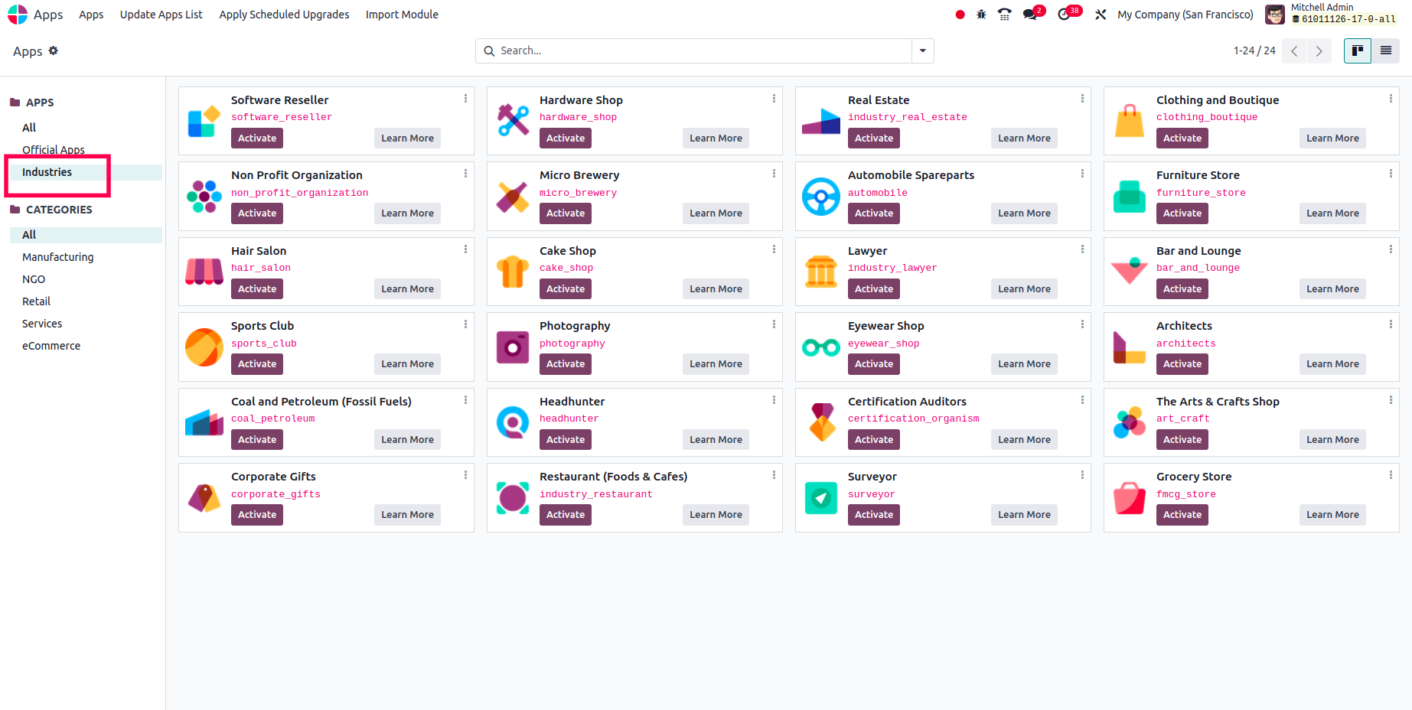
Task: Click the gear icon next to the Apps title
Action: [53, 50]
